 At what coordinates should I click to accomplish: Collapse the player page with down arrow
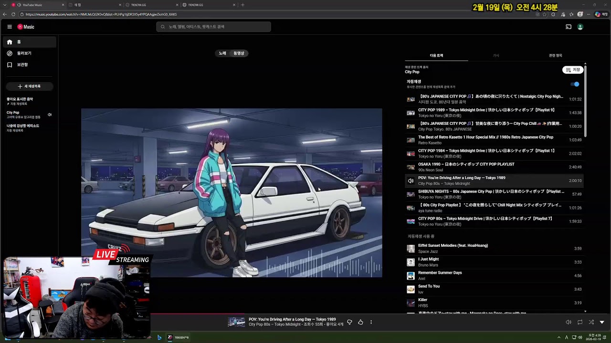pyautogui.click(x=602, y=323)
